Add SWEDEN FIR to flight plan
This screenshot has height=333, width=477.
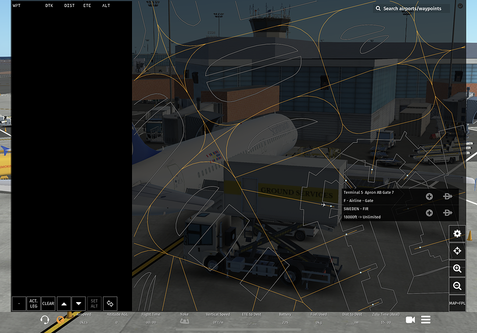pyautogui.click(x=429, y=212)
